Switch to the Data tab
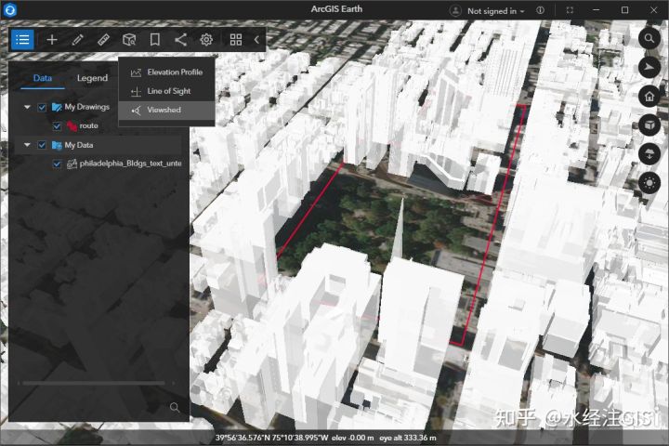This screenshot has width=669, height=446. (43, 78)
